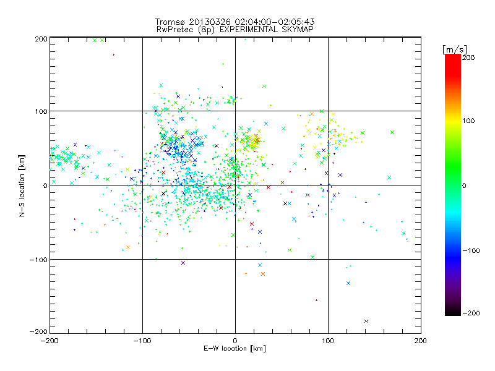This screenshot has width=495, height=371.
Task: Click the x-axis tick label '-100'
Action: [x=142, y=341]
